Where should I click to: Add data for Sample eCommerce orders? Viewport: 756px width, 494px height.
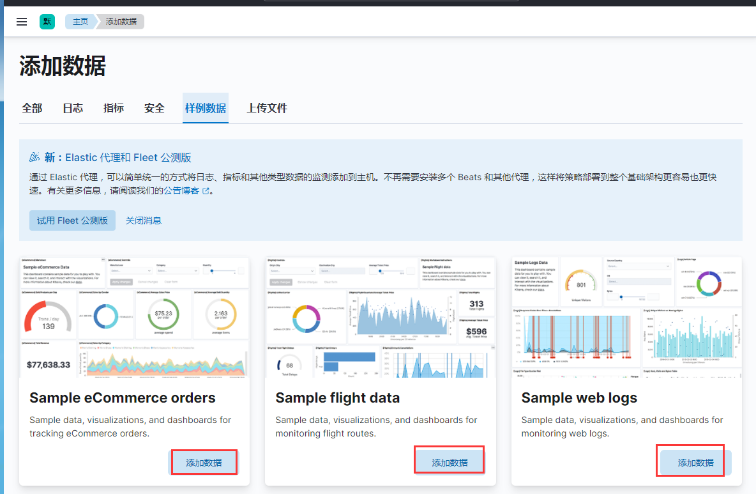pos(204,463)
